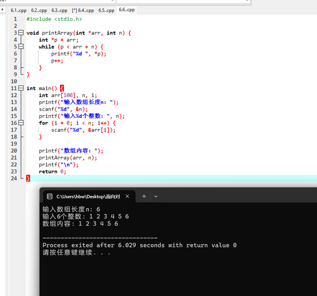Click the '输入数组长度n: 6' console line
Viewport: 317px width, 296px height.
[x=71, y=209]
